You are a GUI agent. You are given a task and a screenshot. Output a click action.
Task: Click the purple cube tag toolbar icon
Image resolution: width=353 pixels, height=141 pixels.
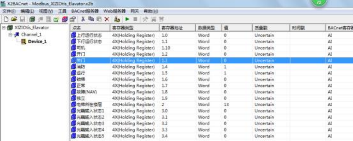tap(65, 19)
